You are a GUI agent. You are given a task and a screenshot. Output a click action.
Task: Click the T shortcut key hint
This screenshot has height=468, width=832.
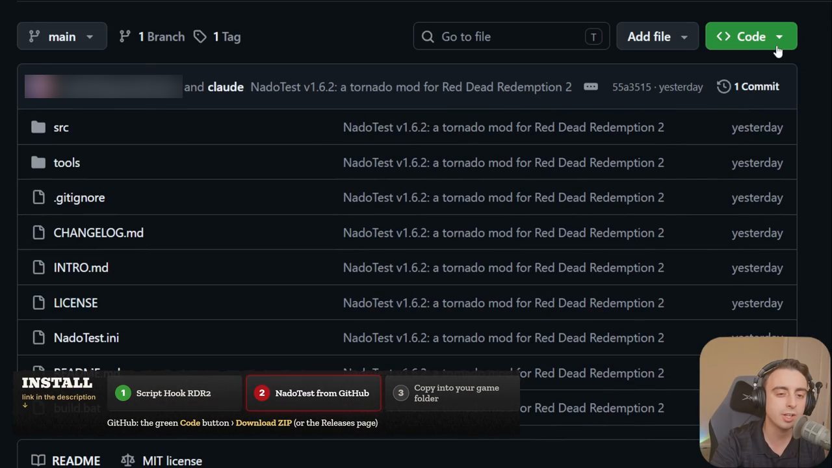[593, 37]
